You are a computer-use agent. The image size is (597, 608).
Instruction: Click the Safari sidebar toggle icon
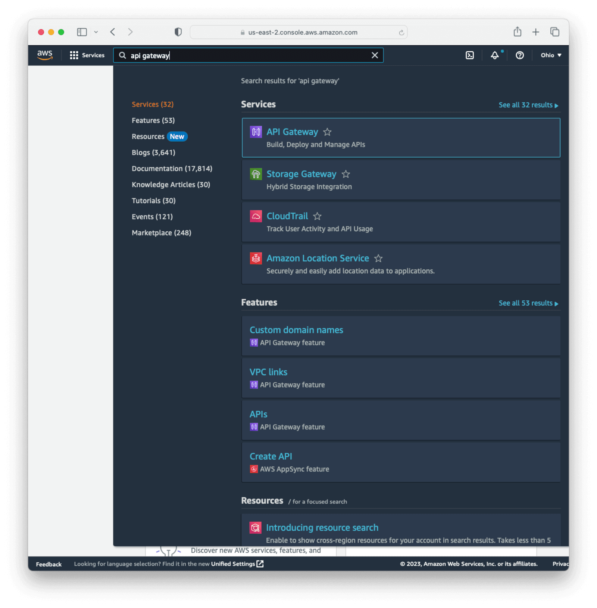pos(82,32)
